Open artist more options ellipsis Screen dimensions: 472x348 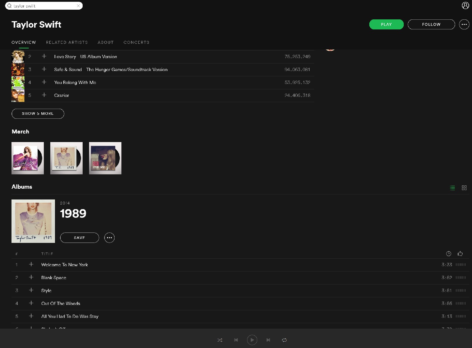(x=464, y=24)
